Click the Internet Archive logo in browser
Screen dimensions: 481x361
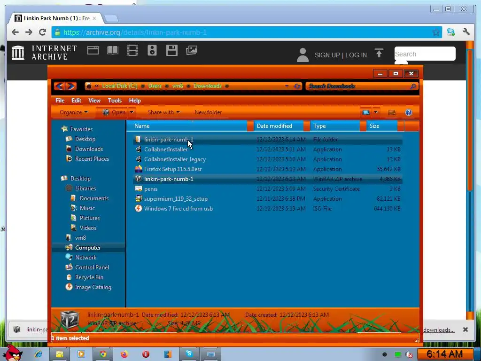tap(44, 53)
